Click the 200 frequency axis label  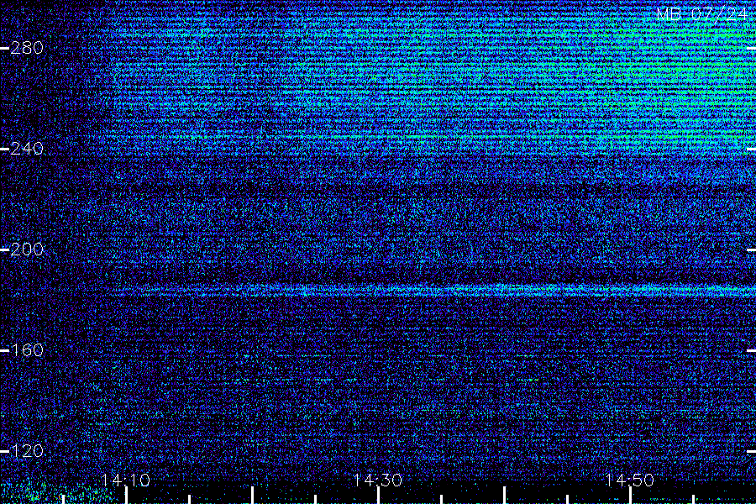[x=27, y=249]
